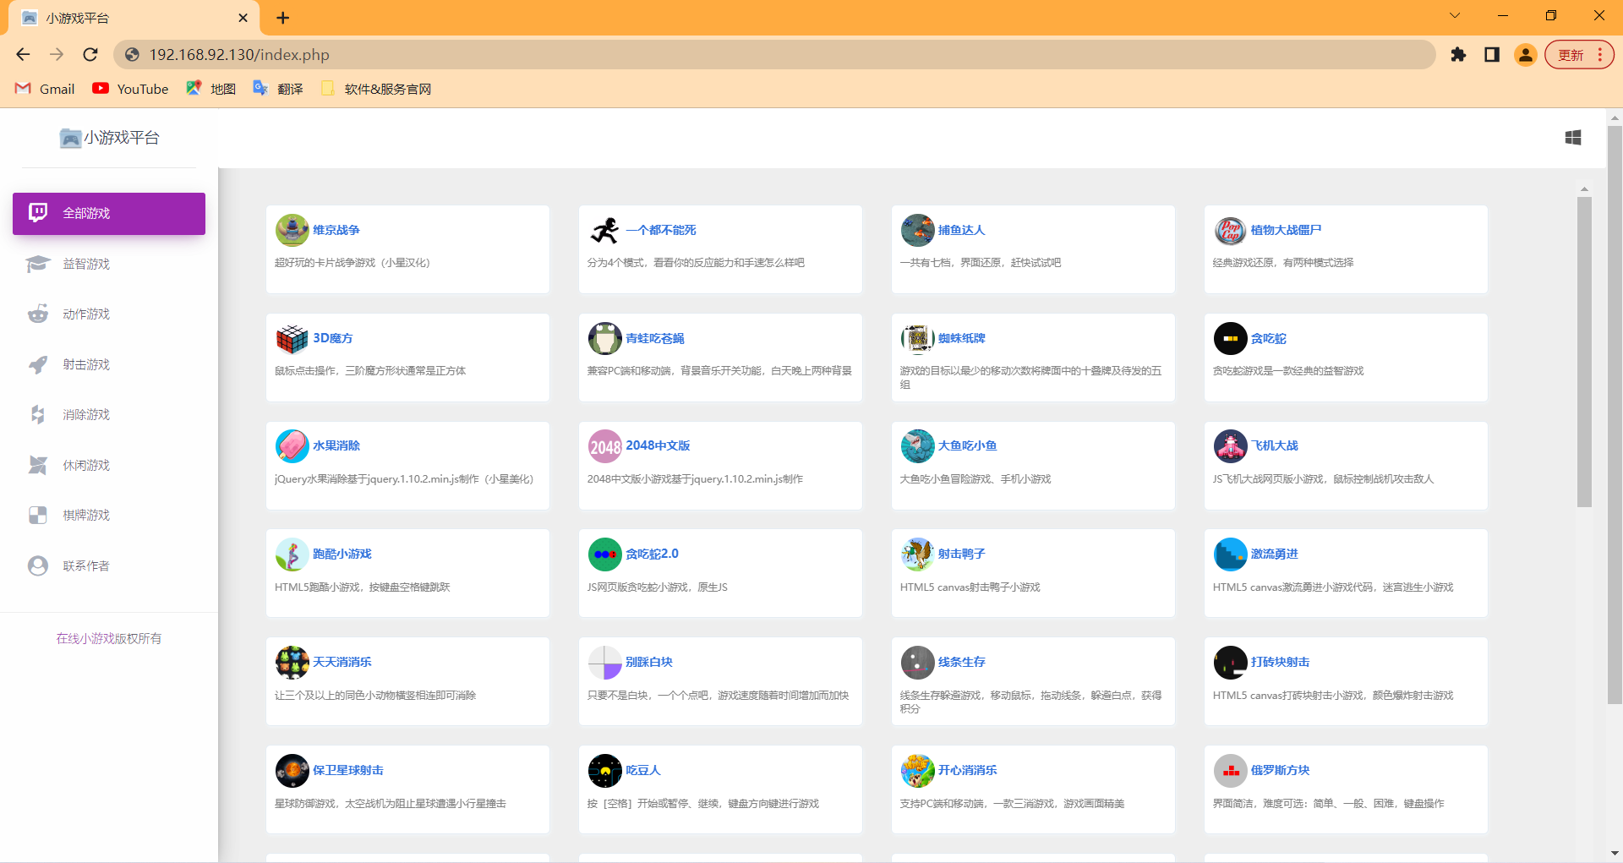Open the grey 线条生存 icon
The image size is (1623, 863).
[917, 663]
